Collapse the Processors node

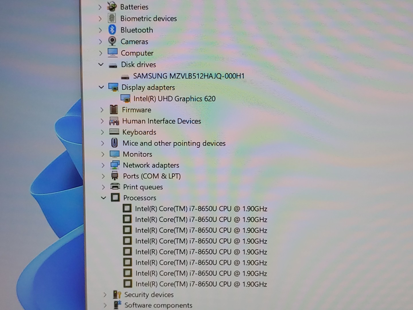click(104, 197)
